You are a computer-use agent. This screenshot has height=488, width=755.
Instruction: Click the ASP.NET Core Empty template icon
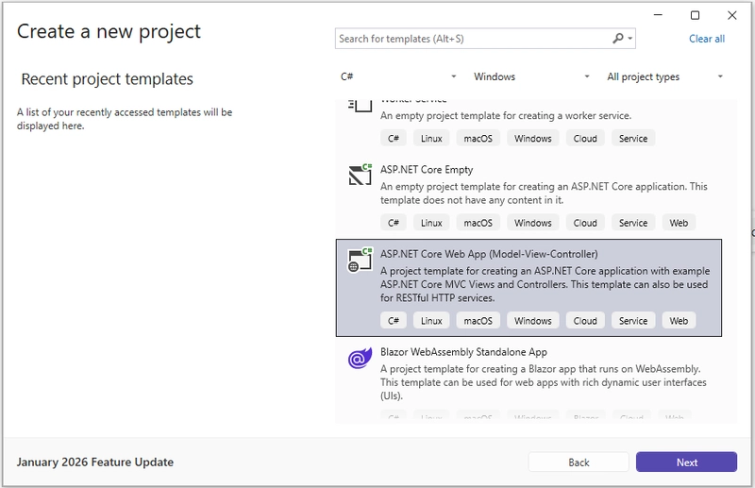[x=360, y=175]
